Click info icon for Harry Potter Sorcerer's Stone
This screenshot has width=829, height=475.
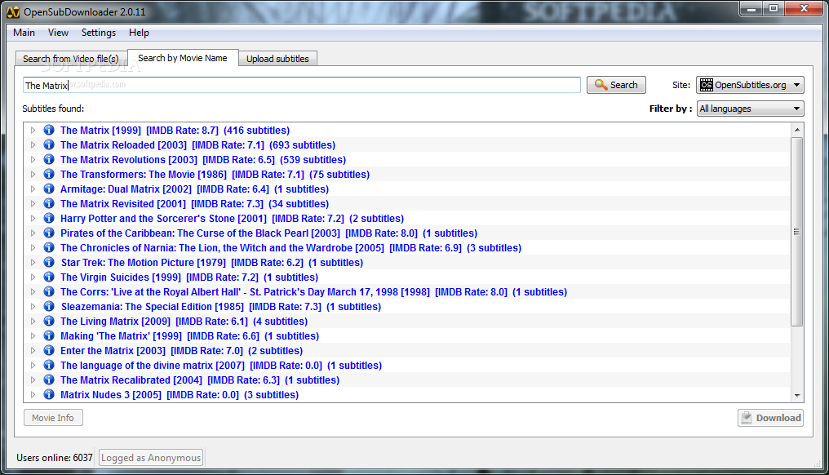coord(49,218)
